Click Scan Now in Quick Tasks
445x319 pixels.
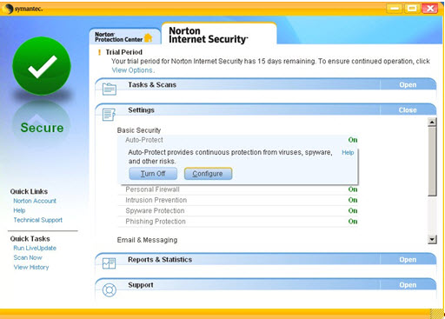(x=28, y=257)
